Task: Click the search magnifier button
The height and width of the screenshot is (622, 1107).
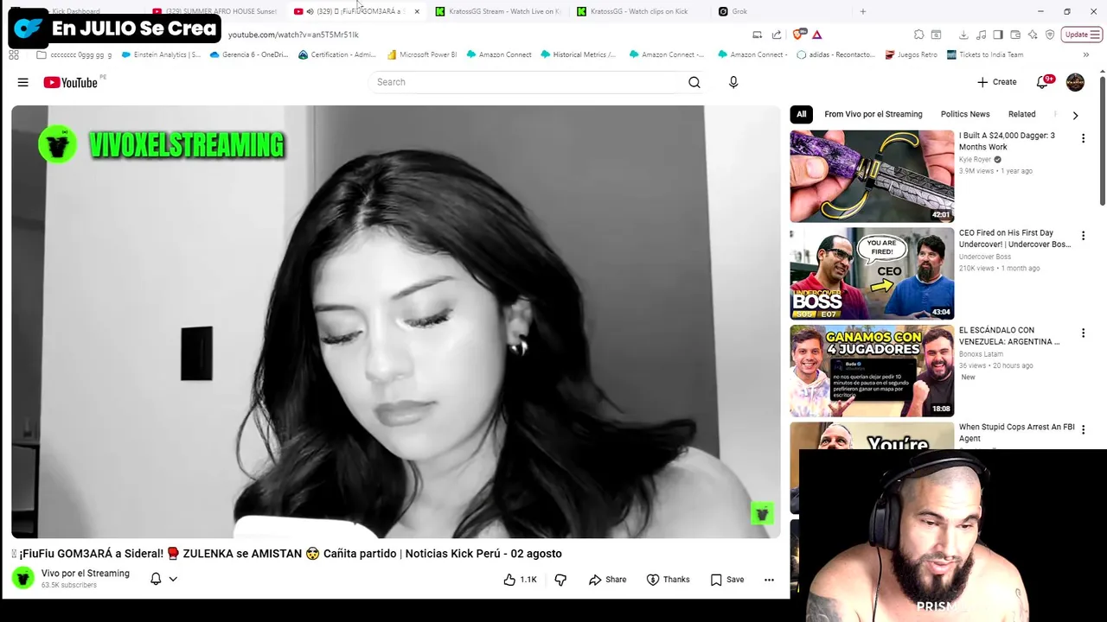Action: pyautogui.click(x=694, y=82)
